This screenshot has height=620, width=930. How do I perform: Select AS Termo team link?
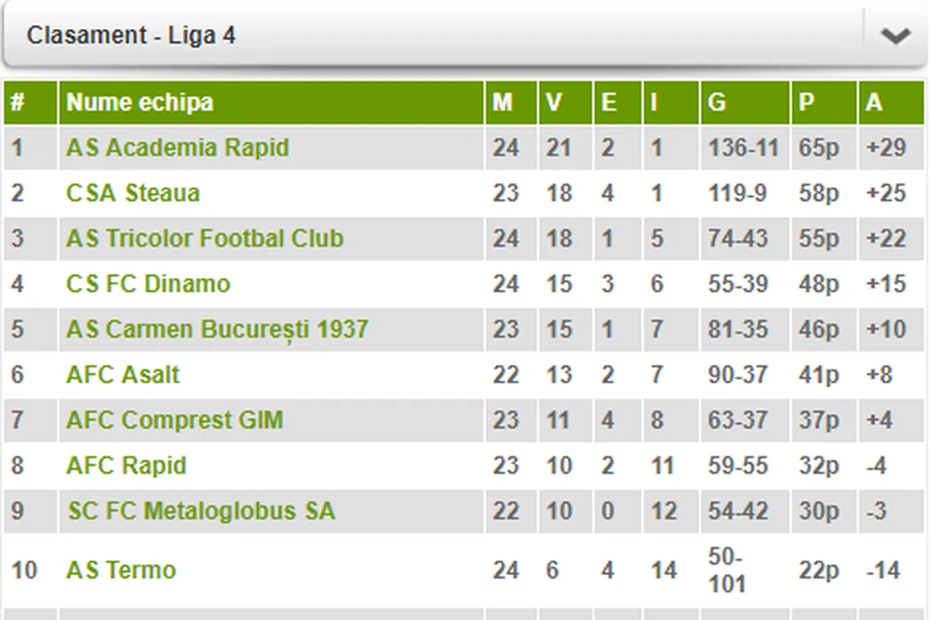[x=120, y=570]
